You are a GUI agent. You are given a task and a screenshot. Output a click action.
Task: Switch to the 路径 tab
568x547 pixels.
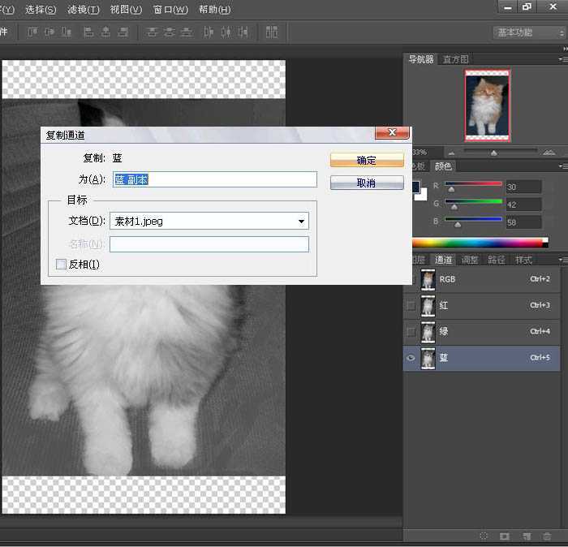(496, 260)
